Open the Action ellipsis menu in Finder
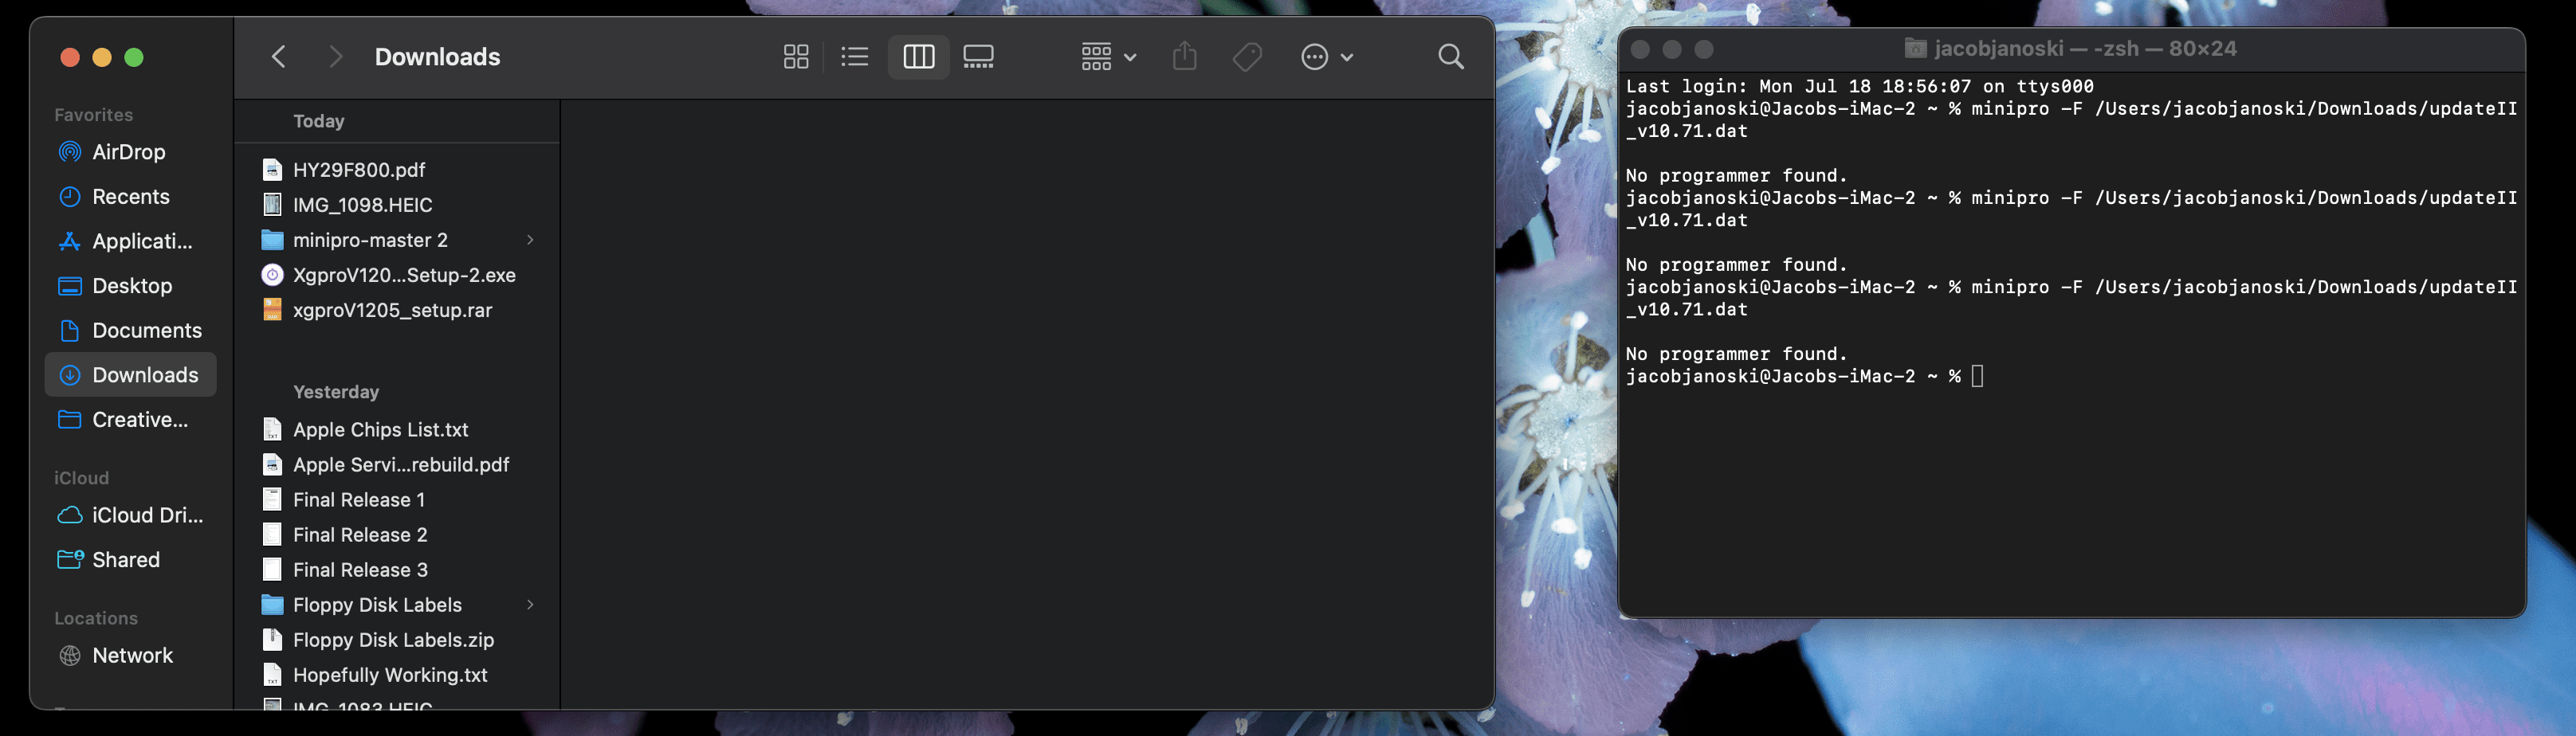Viewport: 2576px width, 736px height. click(x=1326, y=57)
